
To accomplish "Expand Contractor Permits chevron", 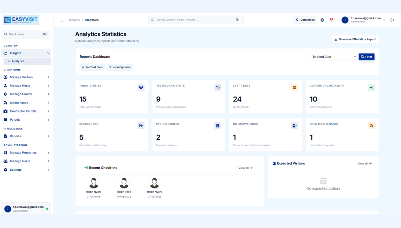I will (x=48, y=111).
